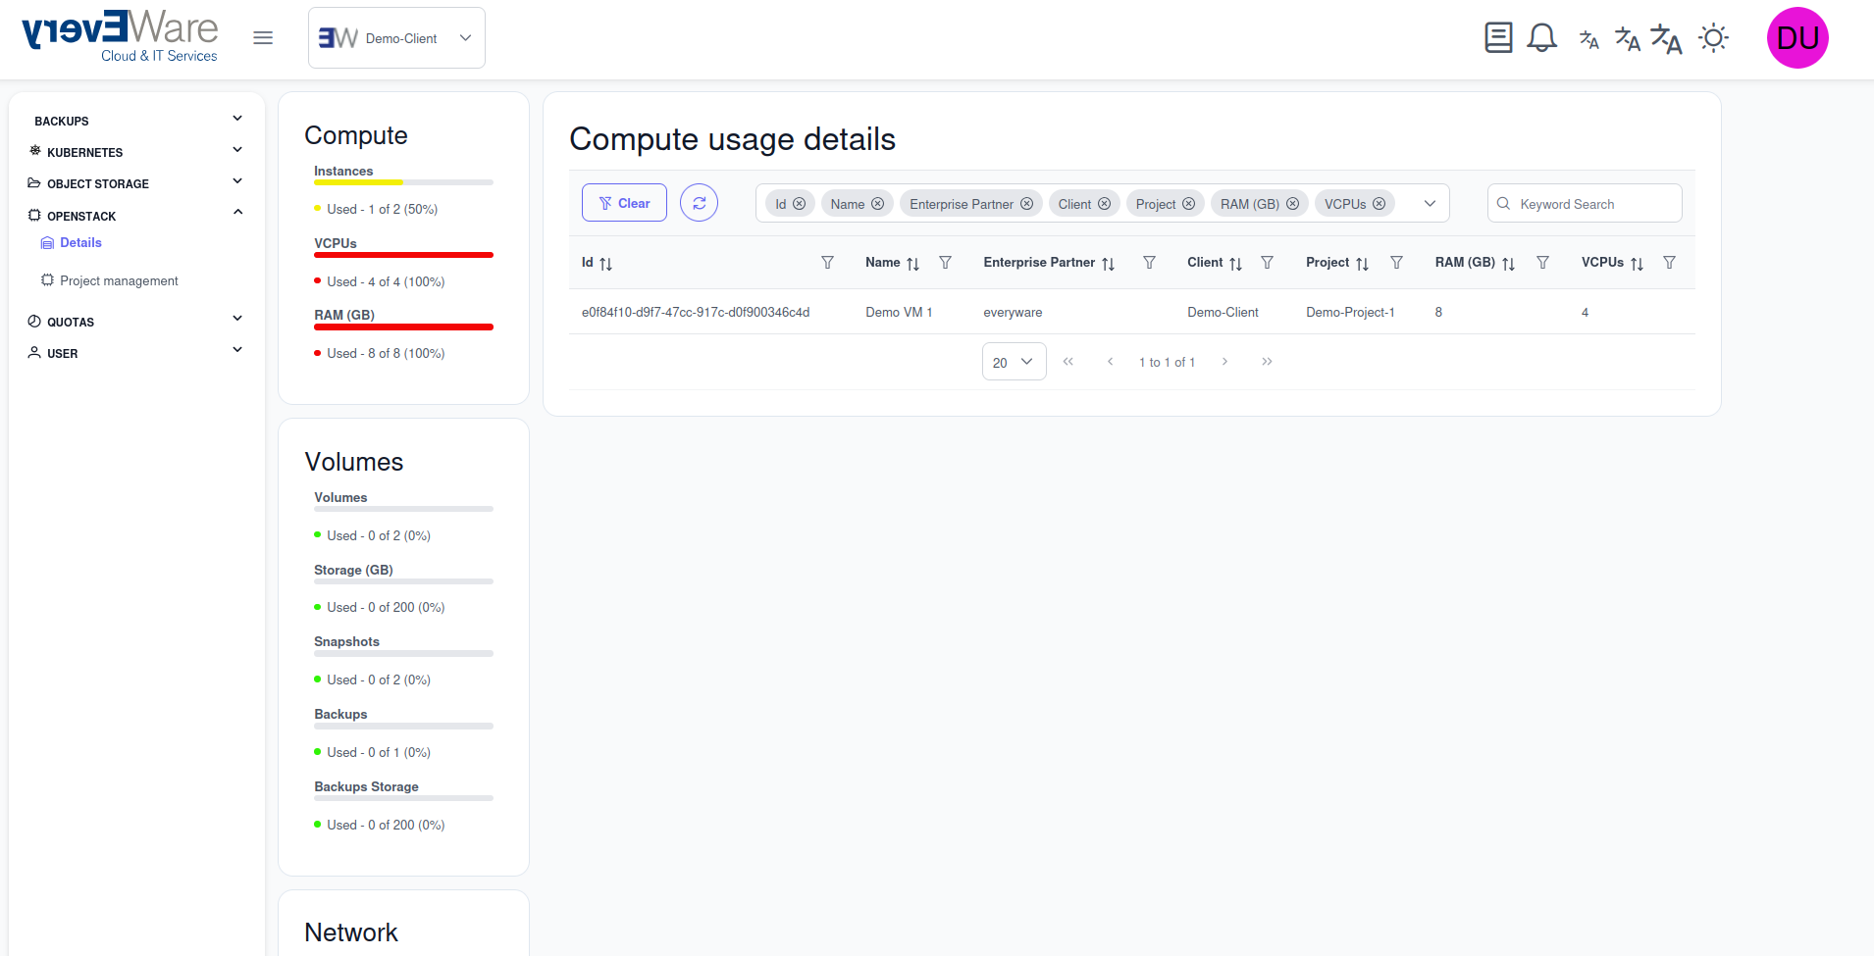Open the notifications bell
1874x956 pixels.
1541,38
